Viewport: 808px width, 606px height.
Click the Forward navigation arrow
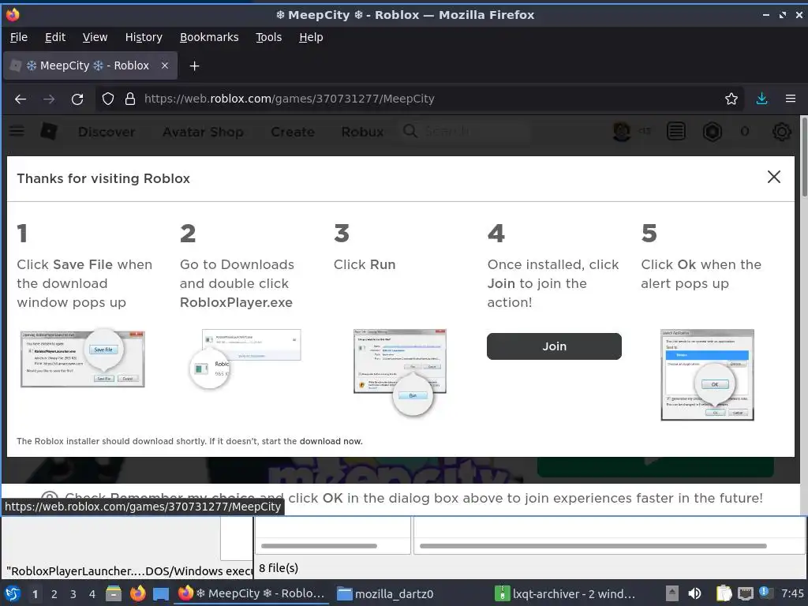49,99
